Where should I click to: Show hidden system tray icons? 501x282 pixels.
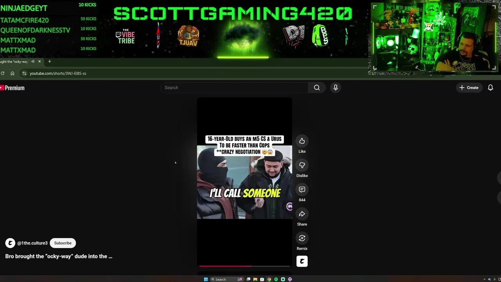pyautogui.click(x=484, y=279)
